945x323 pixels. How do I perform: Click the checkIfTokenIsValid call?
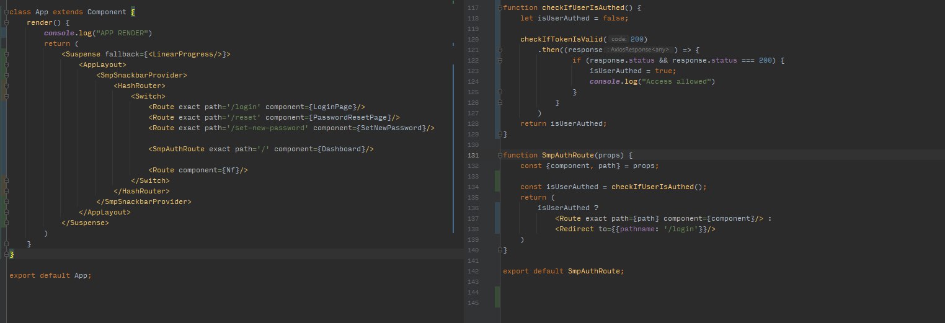(561, 39)
